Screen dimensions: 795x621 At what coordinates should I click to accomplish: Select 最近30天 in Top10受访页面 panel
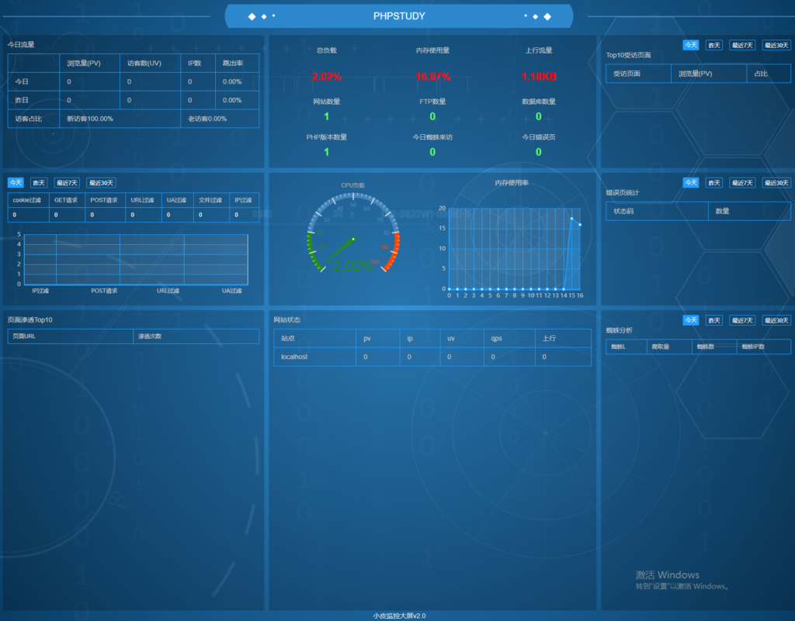point(776,45)
